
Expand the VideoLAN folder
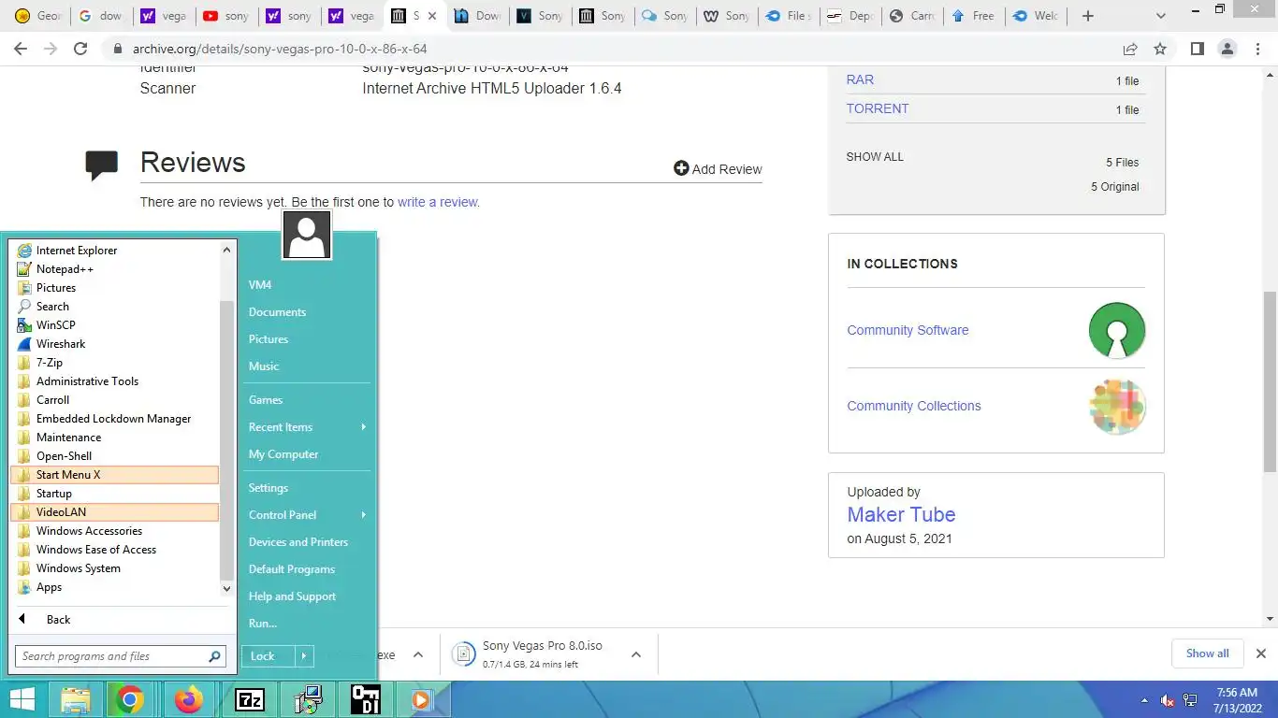coord(114,511)
